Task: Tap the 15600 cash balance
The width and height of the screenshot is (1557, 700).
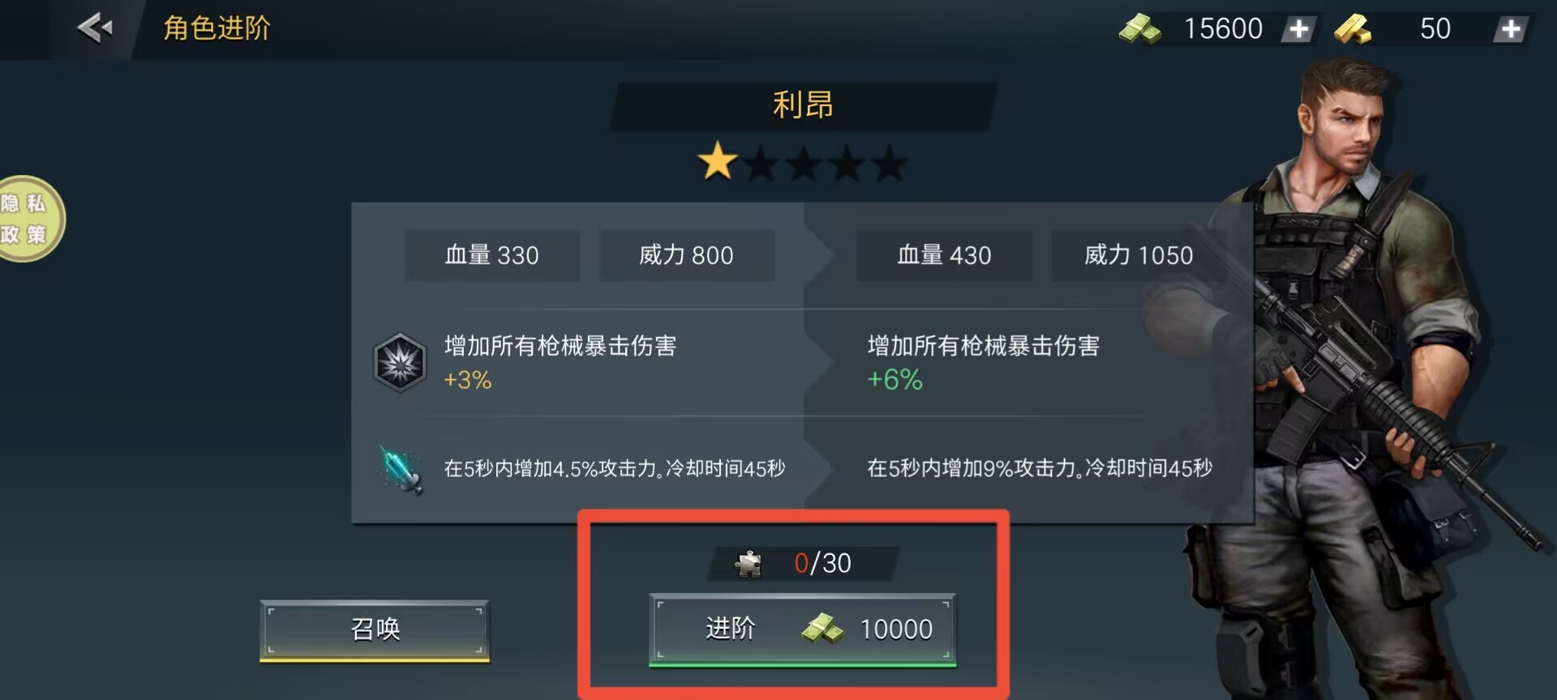Action: [x=1223, y=29]
